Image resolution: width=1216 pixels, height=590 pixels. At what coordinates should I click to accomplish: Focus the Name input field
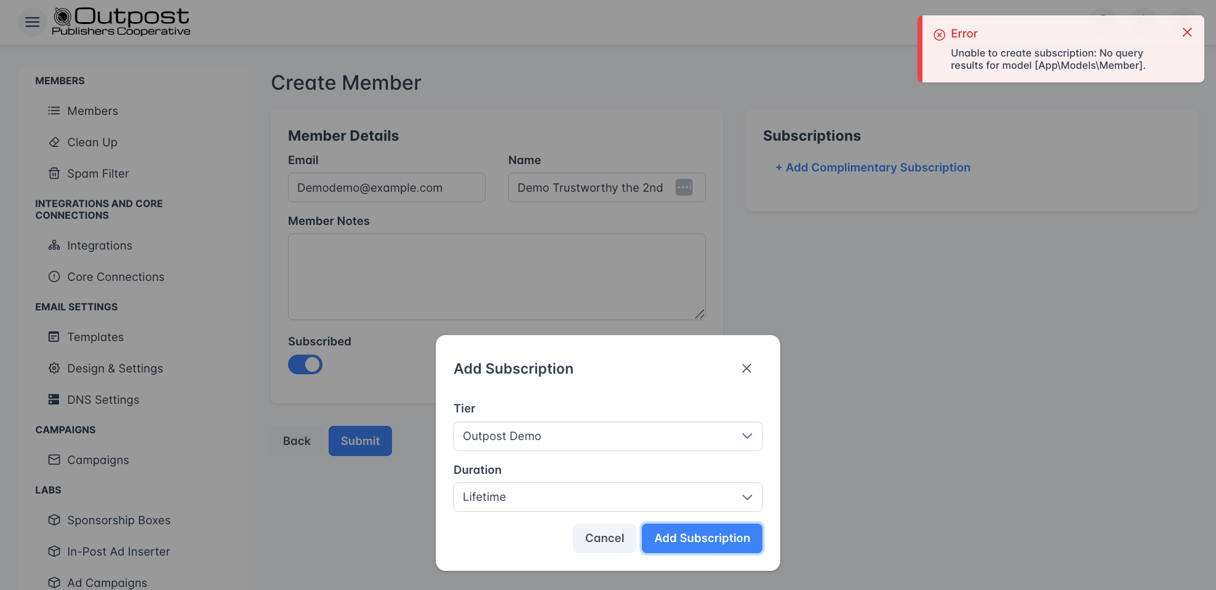click(607, 187)
